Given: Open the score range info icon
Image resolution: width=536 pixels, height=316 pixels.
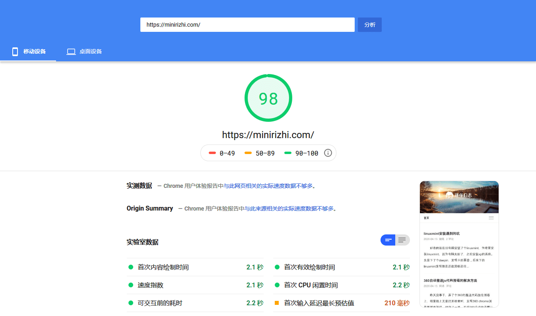Looking at the screenshot, I should tap(328, 153).
